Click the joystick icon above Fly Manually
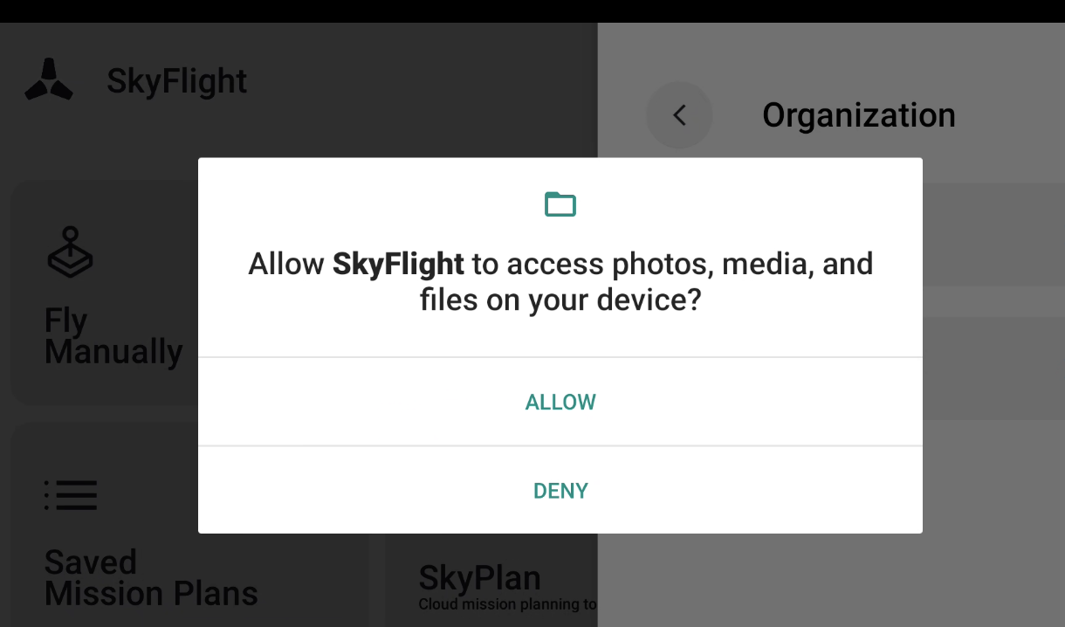 (x=70, y=252)
